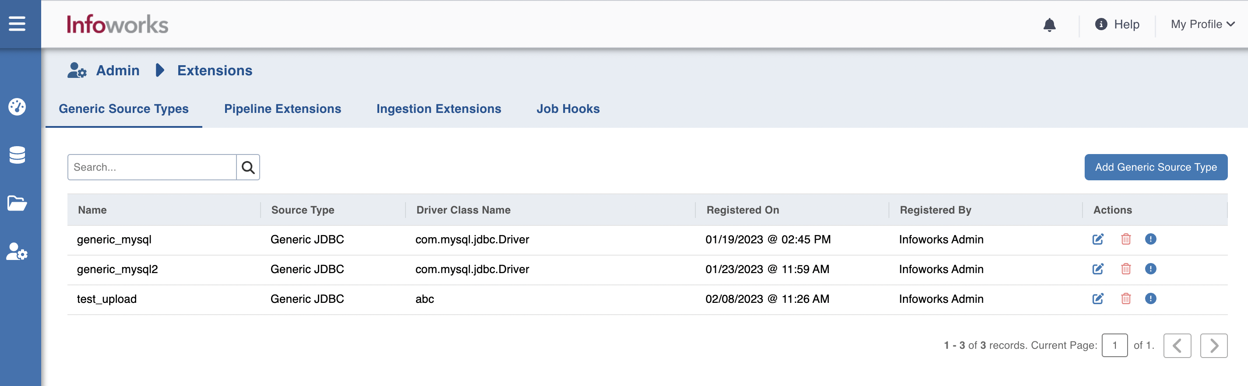This screenshot has width=1248, height=386.
Task: Click Add Generic Source Type button
Action: [x=1156, y=167]
